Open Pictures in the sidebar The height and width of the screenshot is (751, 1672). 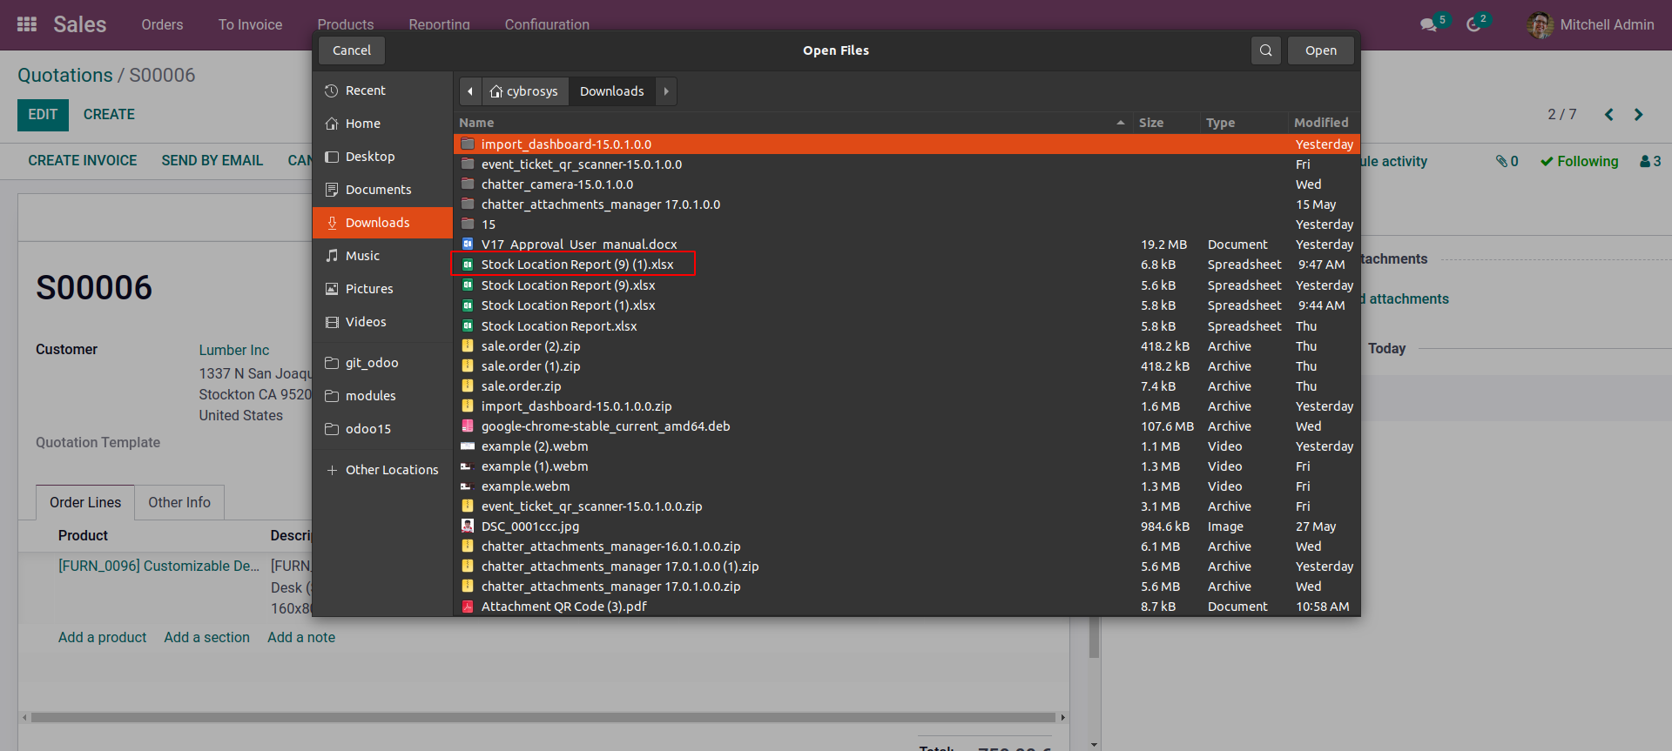(x=382, y=289)
